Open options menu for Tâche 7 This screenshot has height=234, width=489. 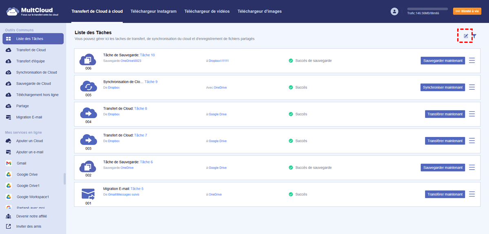pyautogui.click(x=472, y=141)
